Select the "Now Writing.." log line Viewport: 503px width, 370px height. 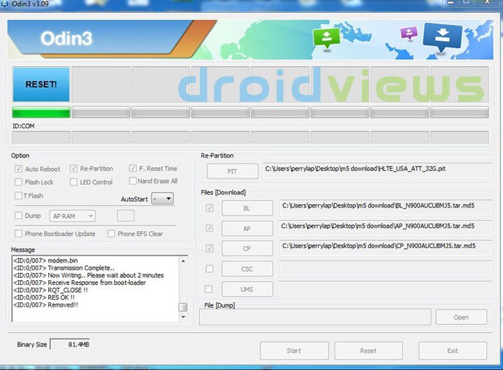pos(89,275)
